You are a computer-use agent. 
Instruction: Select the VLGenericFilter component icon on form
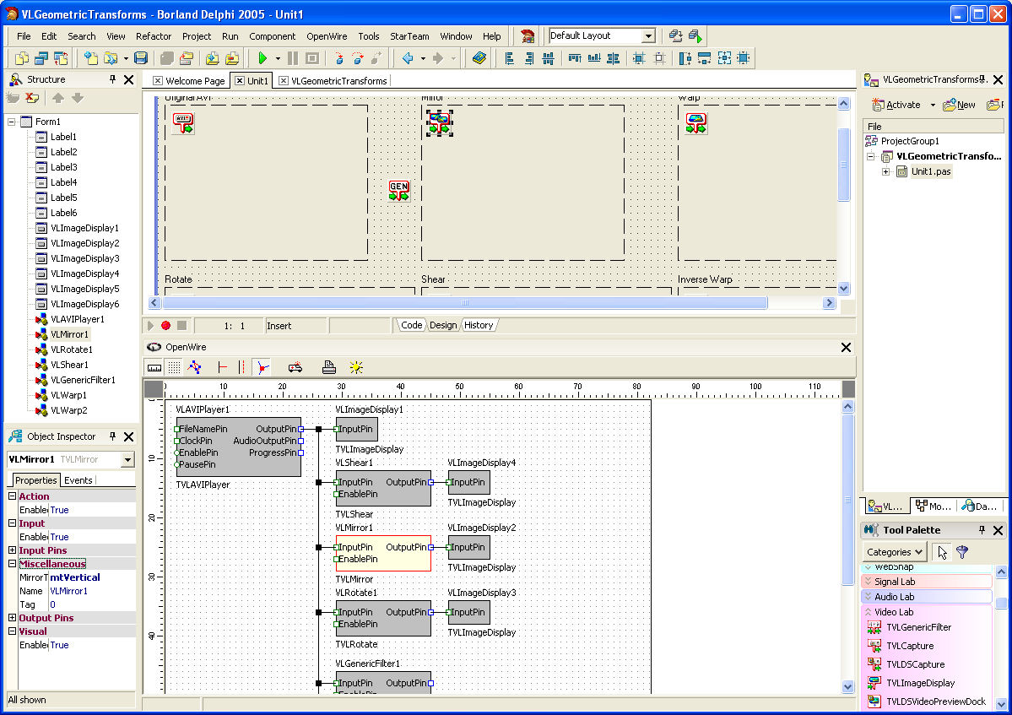click(399, 191)
